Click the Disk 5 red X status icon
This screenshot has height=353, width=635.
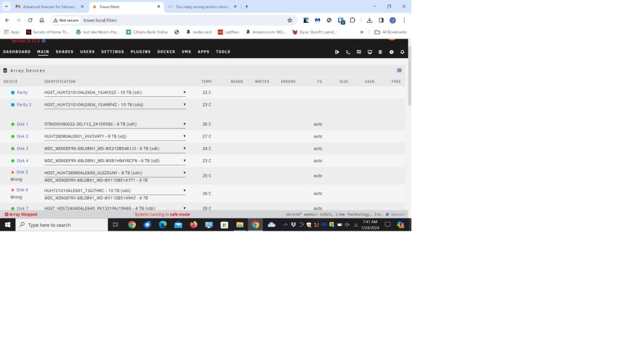tap(13, 172)
